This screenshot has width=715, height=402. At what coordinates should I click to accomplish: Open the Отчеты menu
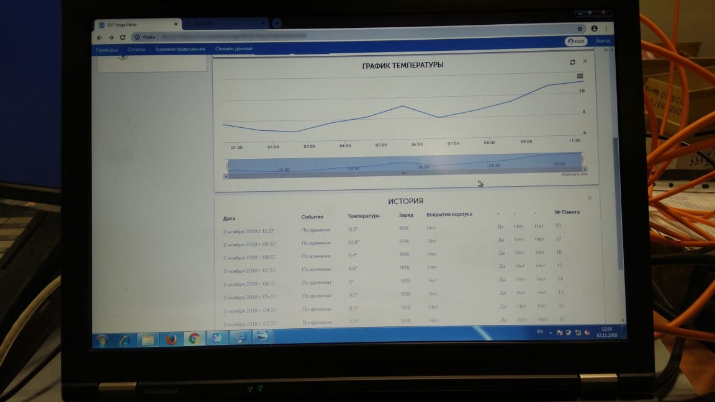click(x=137, y=49)
